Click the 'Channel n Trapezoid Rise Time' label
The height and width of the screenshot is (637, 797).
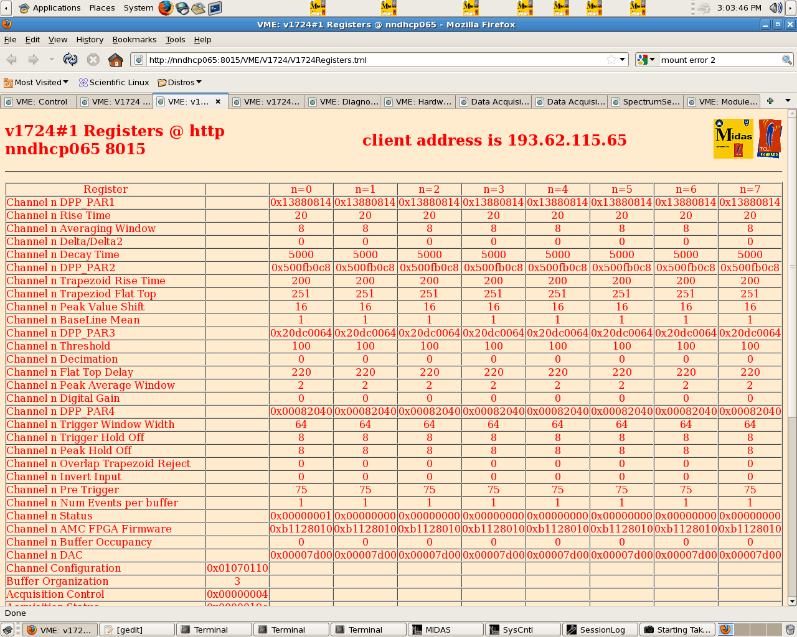tap(86, 281)
